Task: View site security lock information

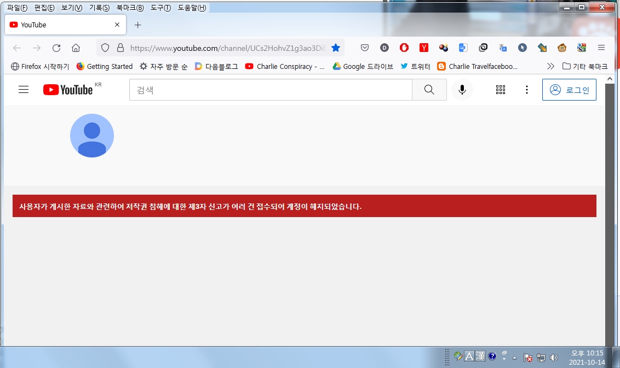Action: click(x=120, y=48)
